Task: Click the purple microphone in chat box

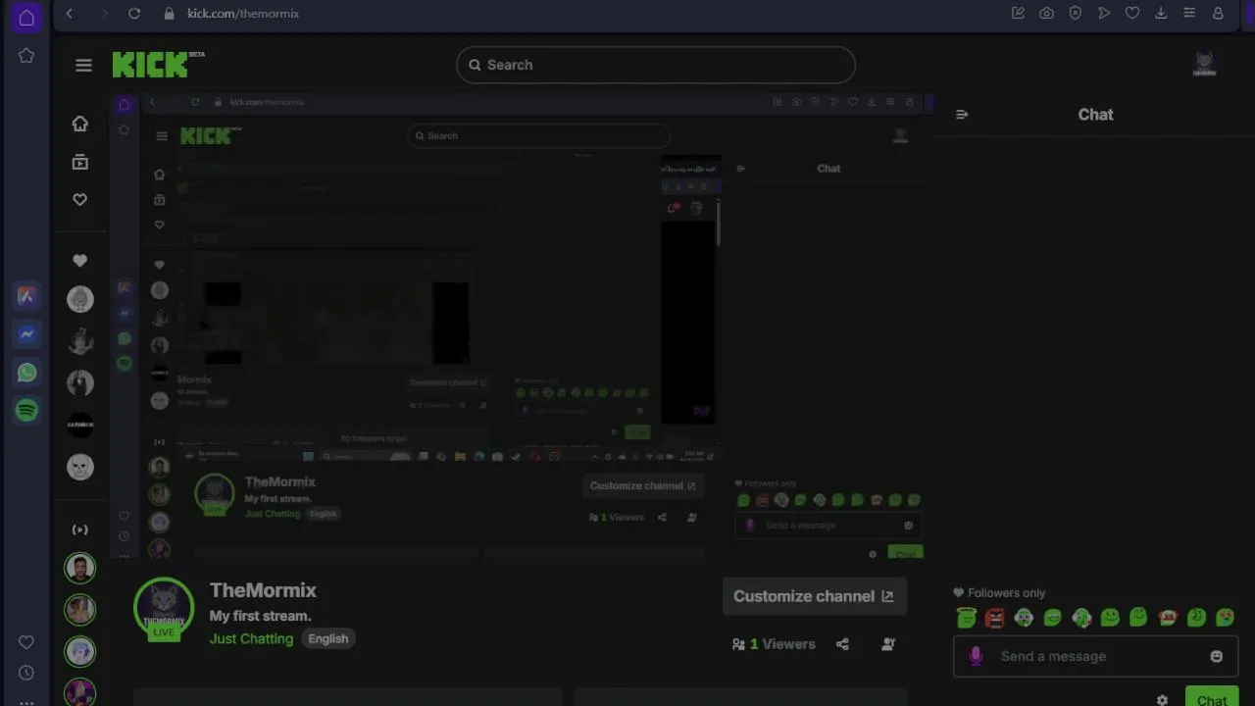Action: tap(976, 656)
